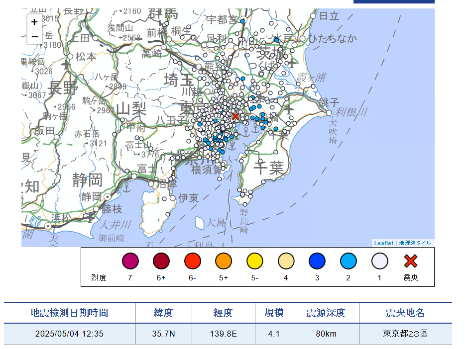Click the city marker beside Matsumoto label
This screenshot has height=349, width=470.
(x=71, y=56)
